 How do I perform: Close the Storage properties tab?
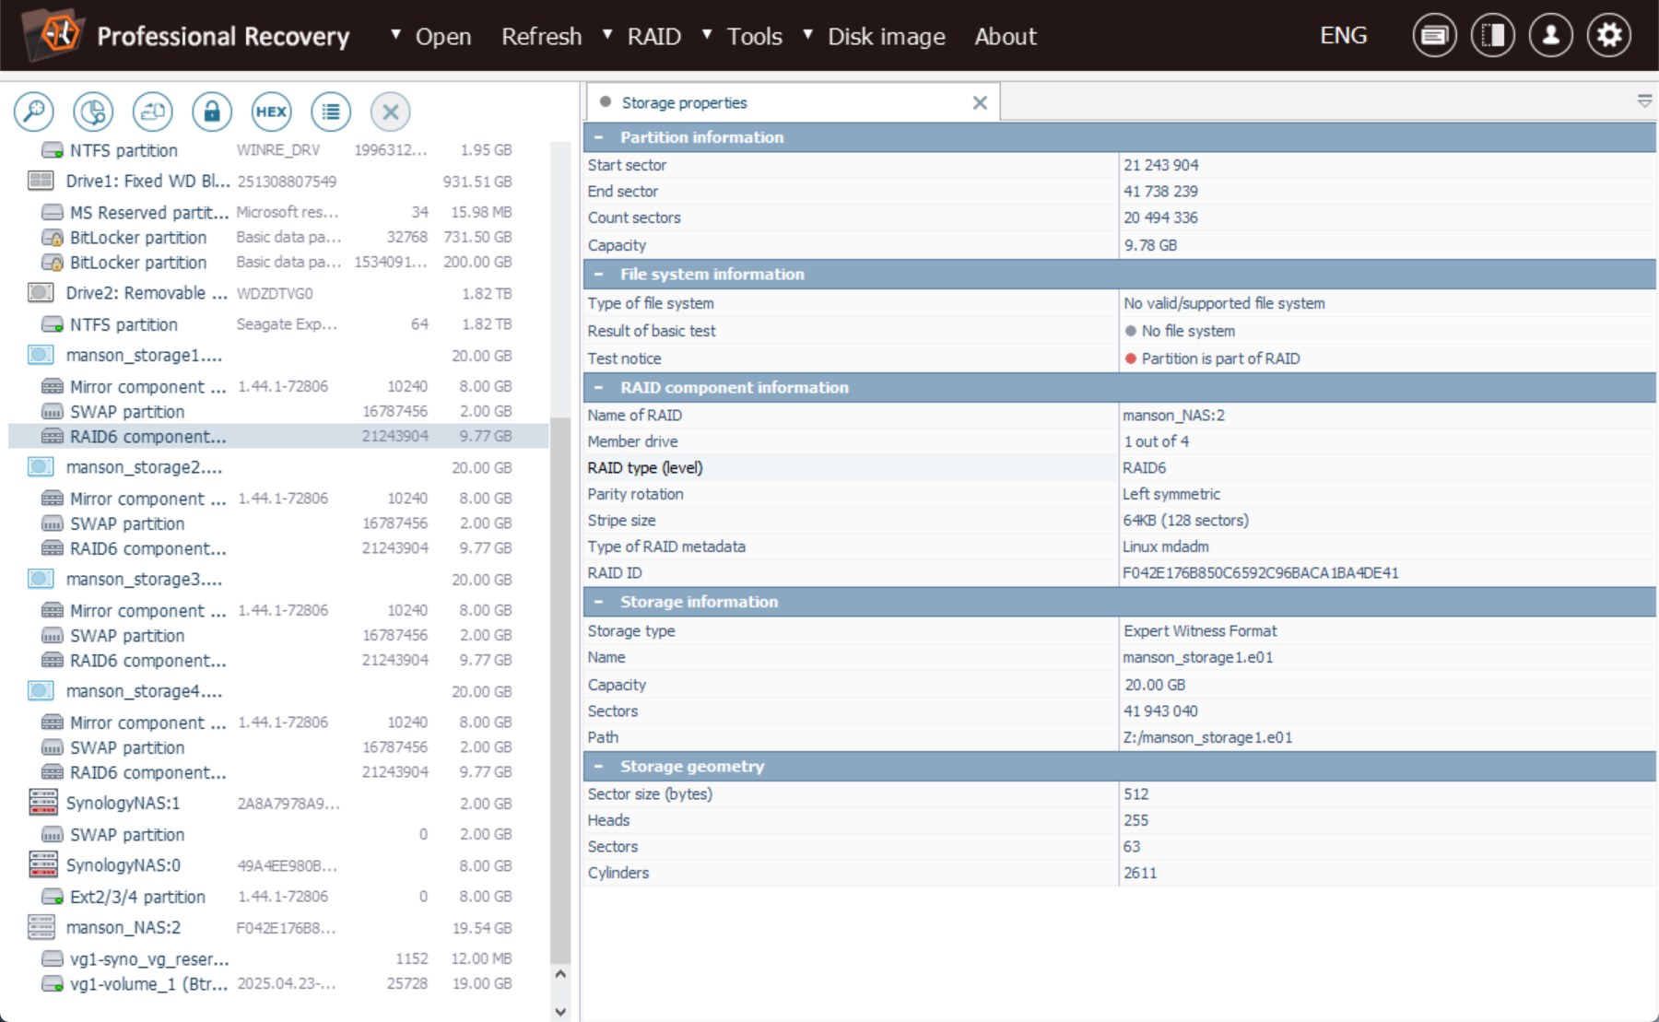click(980, 102)
